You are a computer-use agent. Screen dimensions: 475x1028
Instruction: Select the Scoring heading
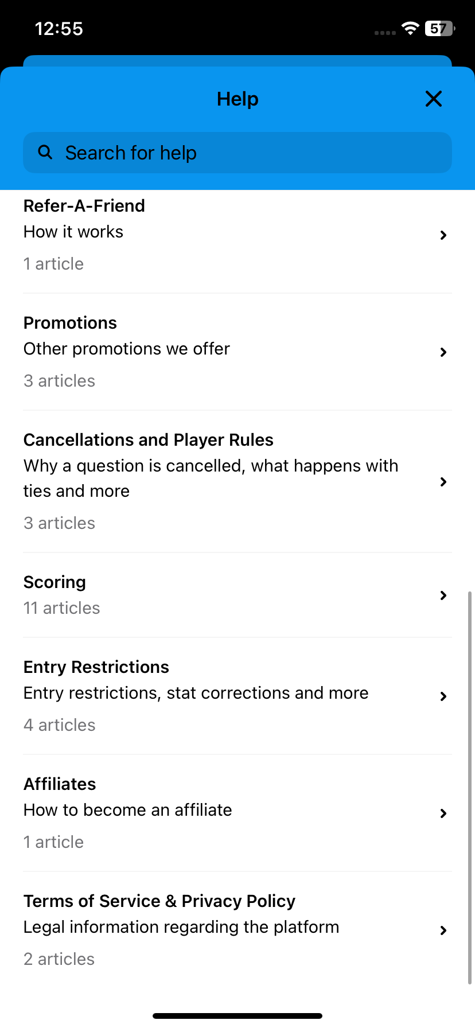54,582
